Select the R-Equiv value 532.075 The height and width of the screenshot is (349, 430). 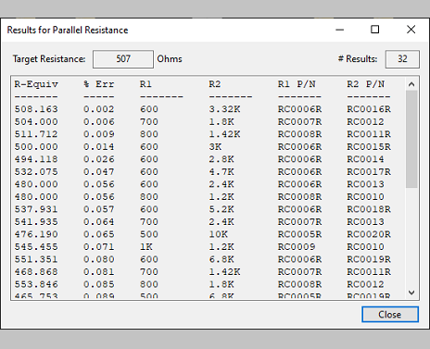click(x=36, y=172)
